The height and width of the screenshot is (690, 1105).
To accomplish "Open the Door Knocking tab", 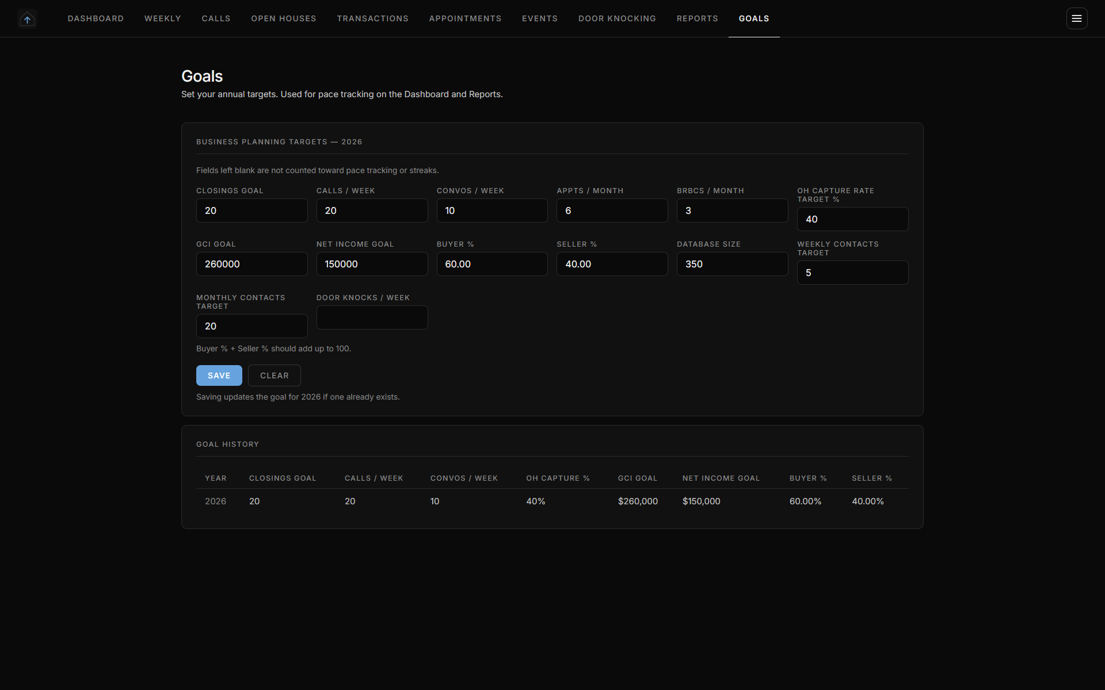I will [x=617, y=18].
